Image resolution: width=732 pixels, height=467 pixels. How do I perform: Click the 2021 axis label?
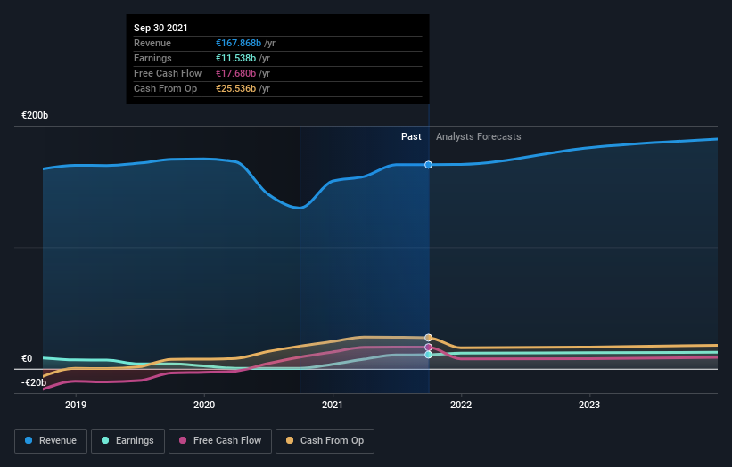(333, 405)
